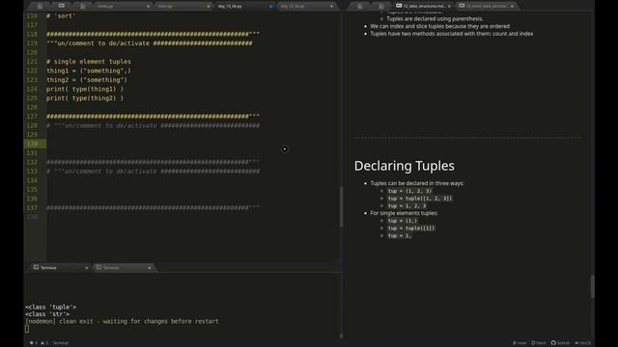
Task: Close the 12_data_structures.md preview tab
Action: click(x=449, y=7)
